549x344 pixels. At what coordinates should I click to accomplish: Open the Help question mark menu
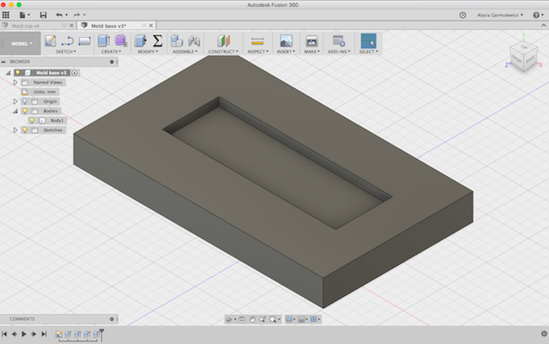(x=538, y=15)
